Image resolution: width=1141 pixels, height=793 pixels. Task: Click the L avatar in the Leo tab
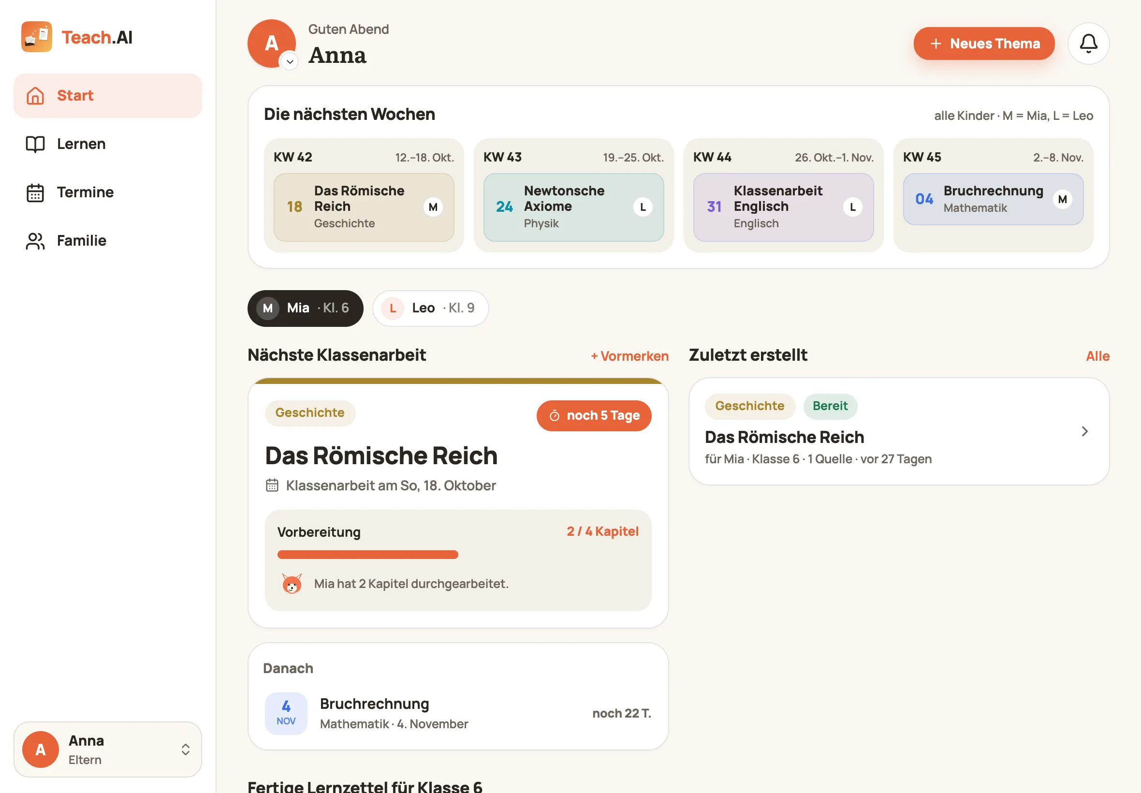pyautogui.click(x=393, y=308)
